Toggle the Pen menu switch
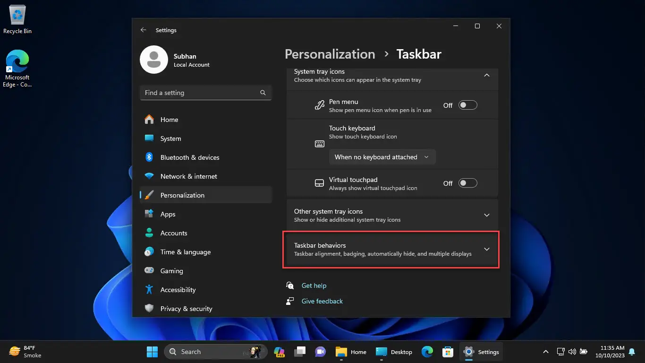 468,105
